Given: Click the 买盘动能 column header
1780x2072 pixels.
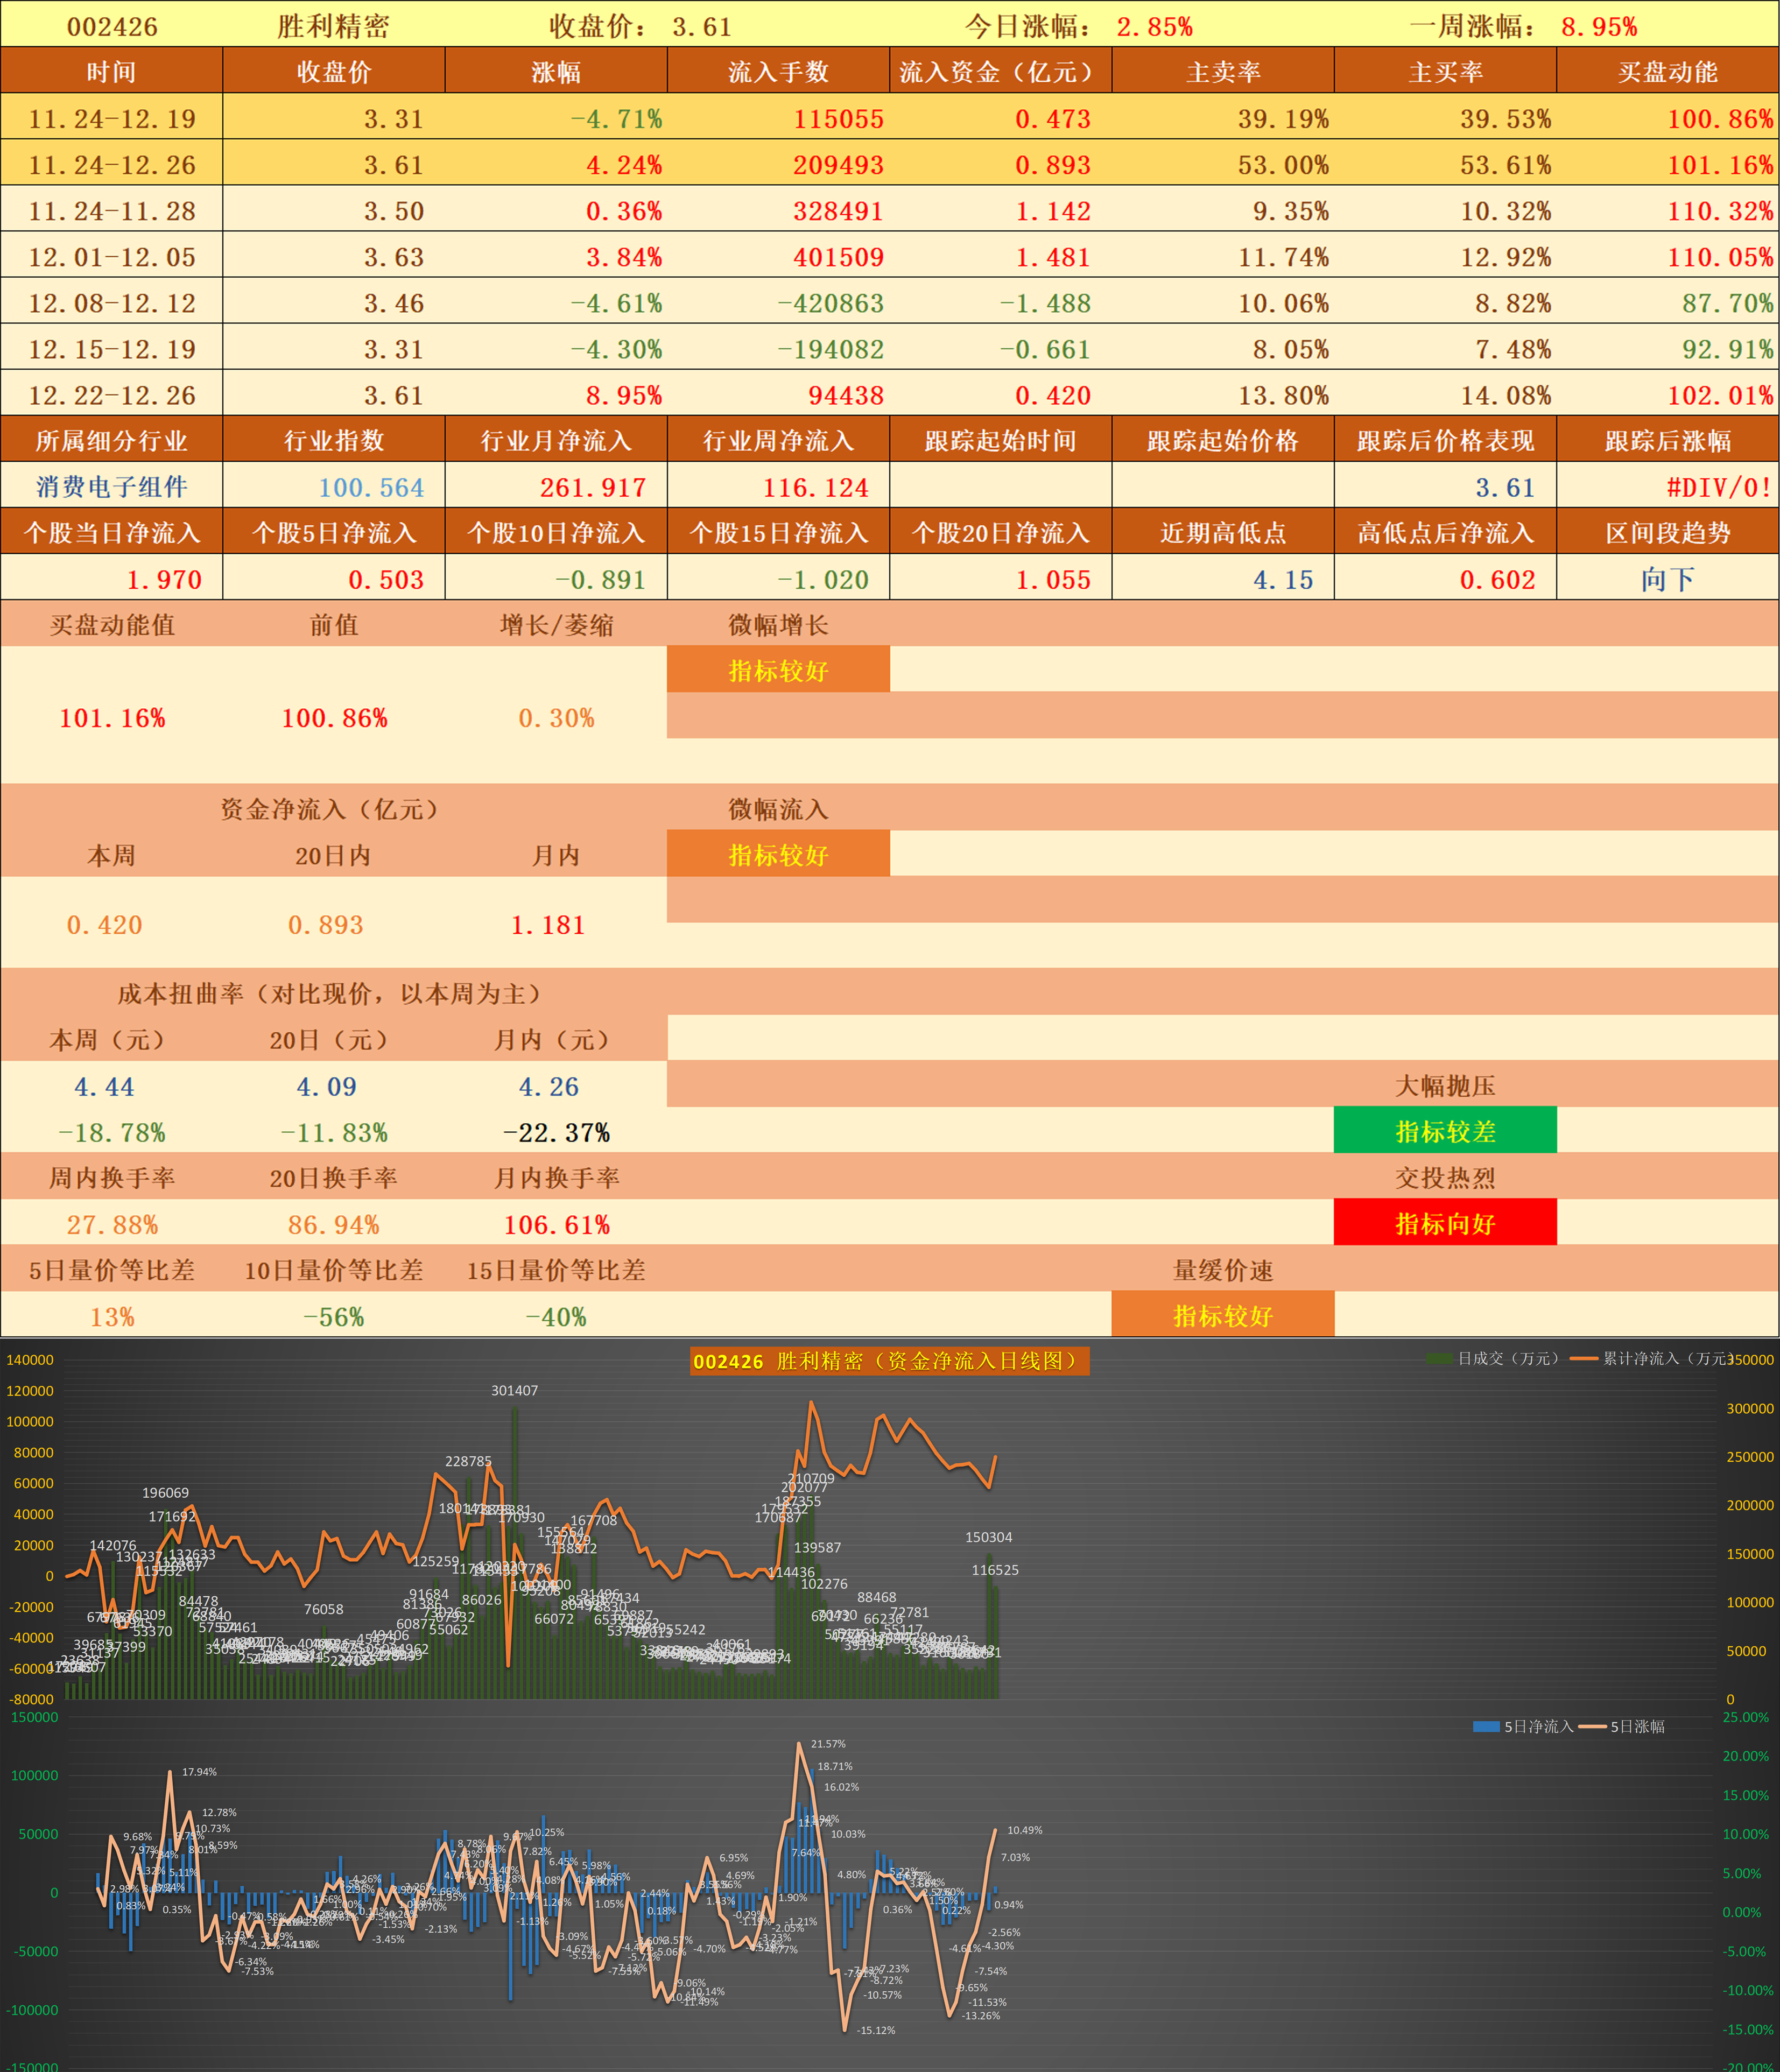Looking at the screenshot, I should (x=1667, y=72).
